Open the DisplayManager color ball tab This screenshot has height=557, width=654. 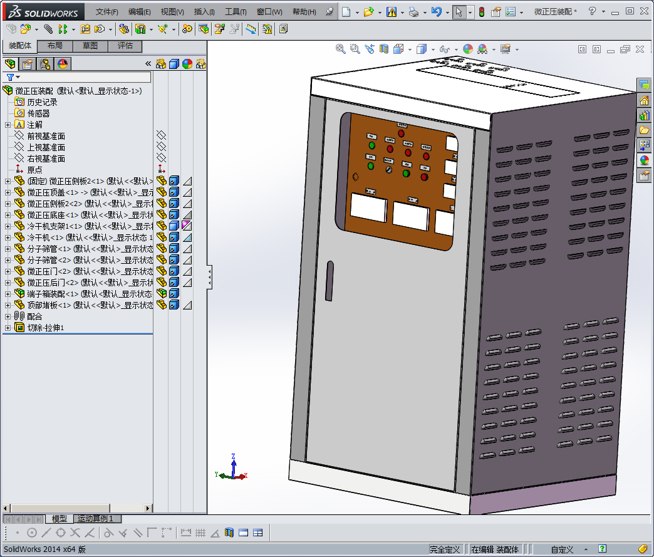[62, 64]
